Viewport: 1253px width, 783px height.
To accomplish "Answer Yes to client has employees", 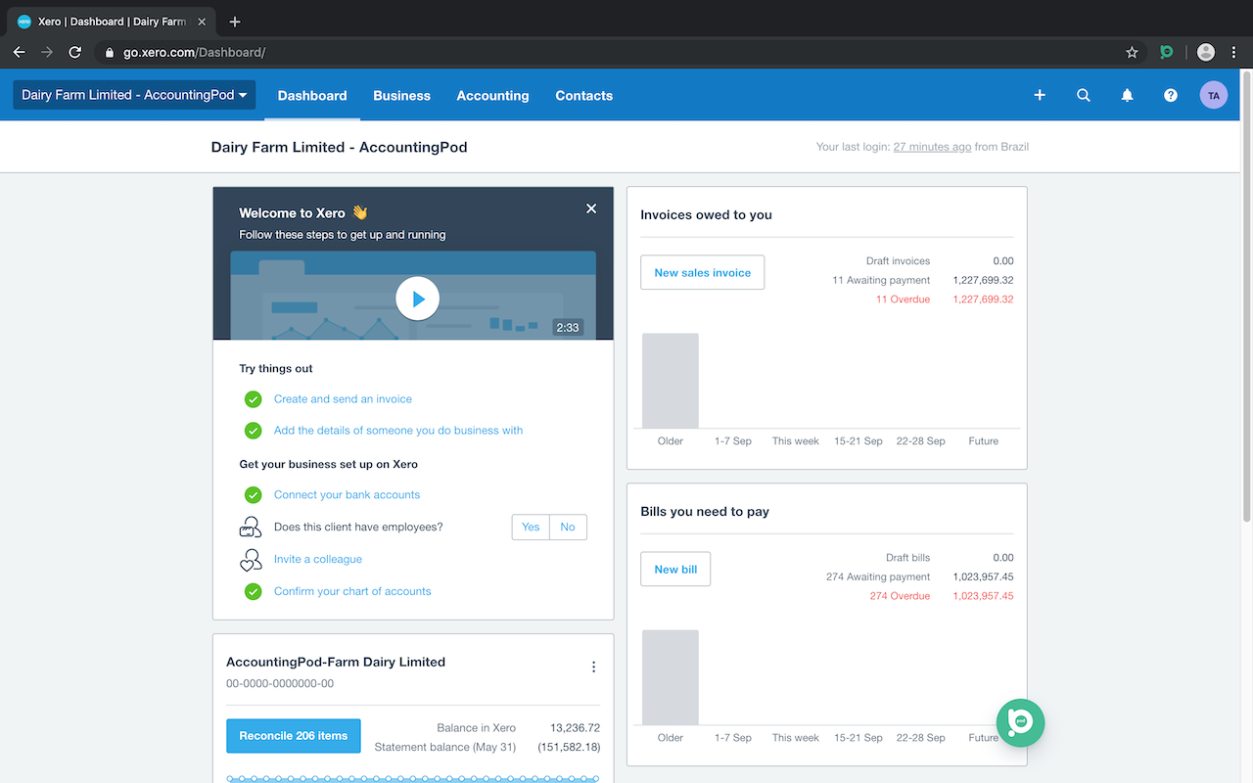I will [x=531, y=527].
